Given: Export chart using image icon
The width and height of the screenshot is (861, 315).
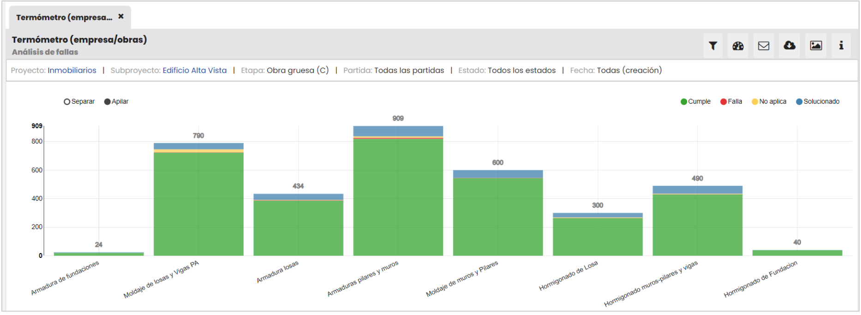Looking at the screenshot, I should click(816, 46).
